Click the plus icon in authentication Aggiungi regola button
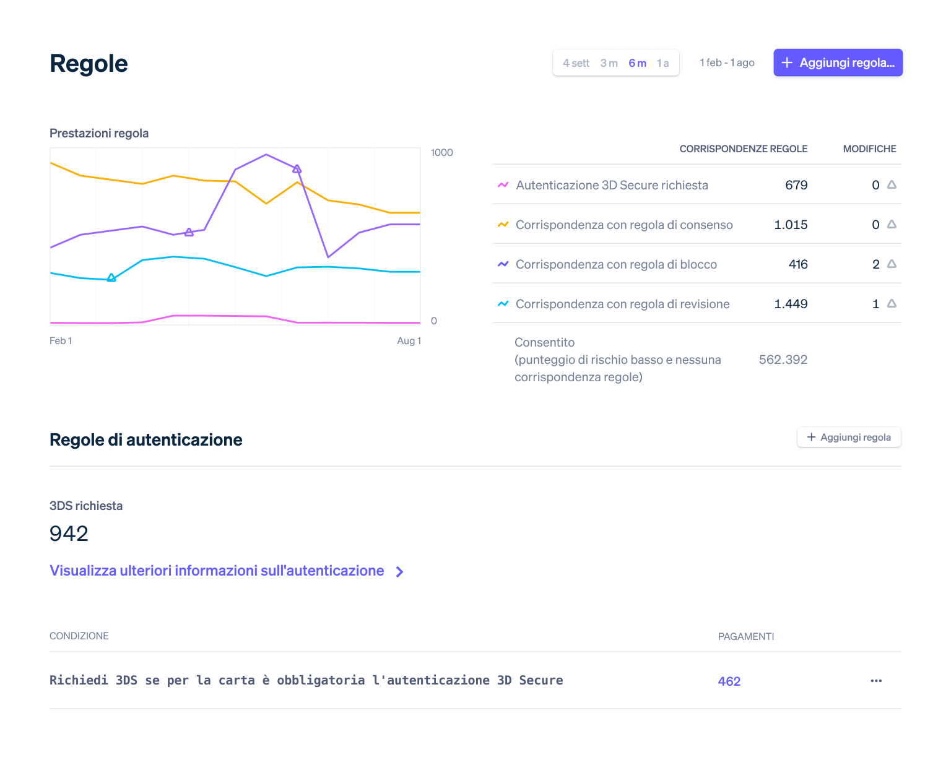The image size is (951, 760). click(x=811, y=437)
